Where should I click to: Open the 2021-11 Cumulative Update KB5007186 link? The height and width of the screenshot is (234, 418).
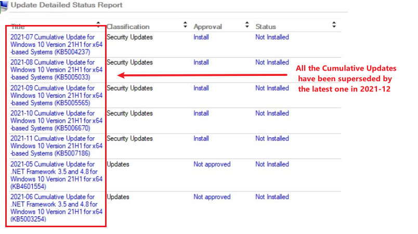coord(56,146)
